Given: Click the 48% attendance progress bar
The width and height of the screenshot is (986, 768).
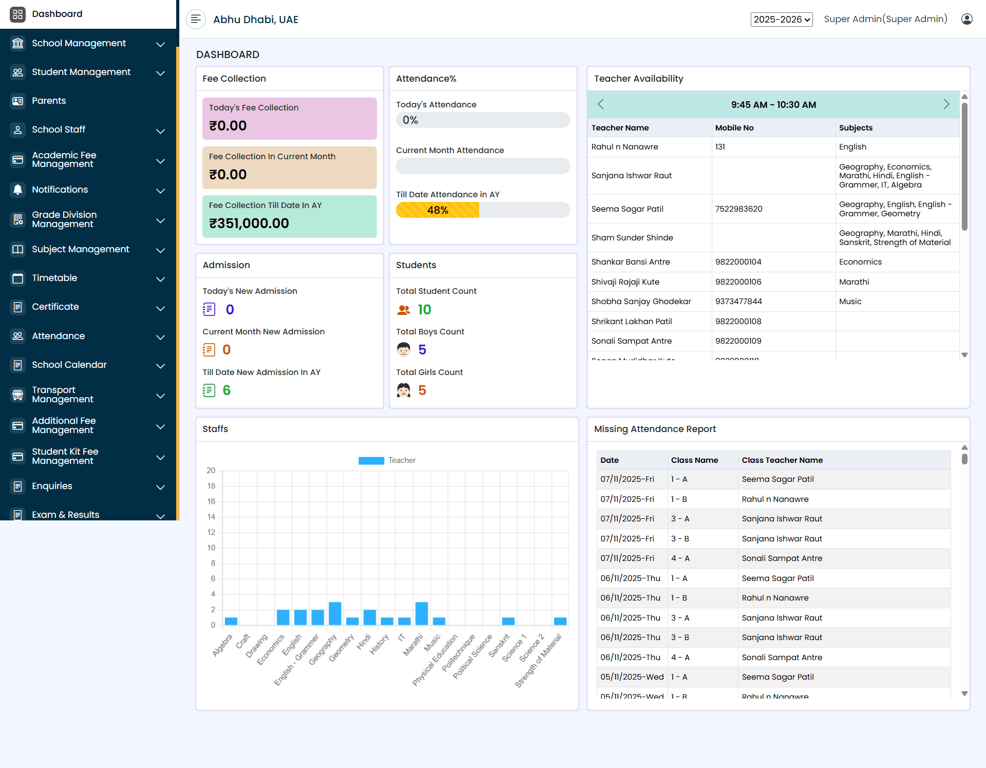Looking at the screenshot, I should (x=437, y=210).
